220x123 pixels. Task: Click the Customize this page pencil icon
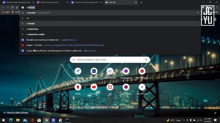(216, 113)
